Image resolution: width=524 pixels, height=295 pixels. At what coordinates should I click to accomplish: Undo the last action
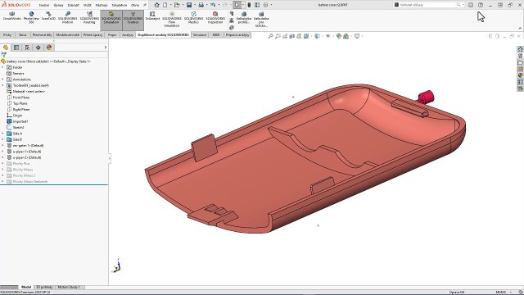tap(213, 5)
